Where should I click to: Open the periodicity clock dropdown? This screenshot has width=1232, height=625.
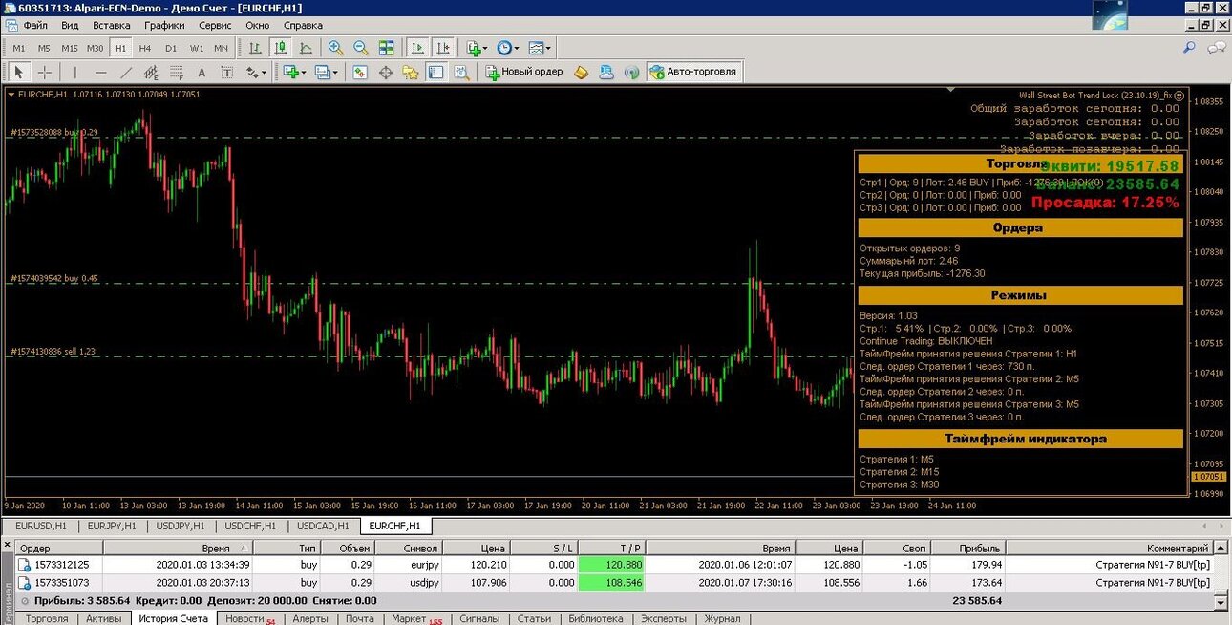pyautogui.click(x=508, y=48)
